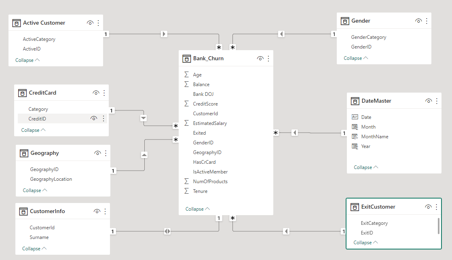Image resolution: width=452 pixels, height=260 pixels.
Task: Open more options for Gender table
Action: coord(427,21)
